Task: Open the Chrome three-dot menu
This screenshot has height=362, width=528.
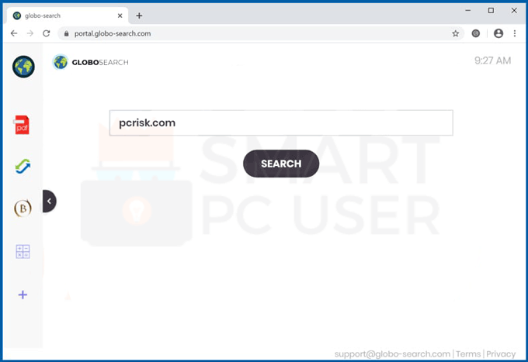Action: pyautogui.click(x=515, y=33)
